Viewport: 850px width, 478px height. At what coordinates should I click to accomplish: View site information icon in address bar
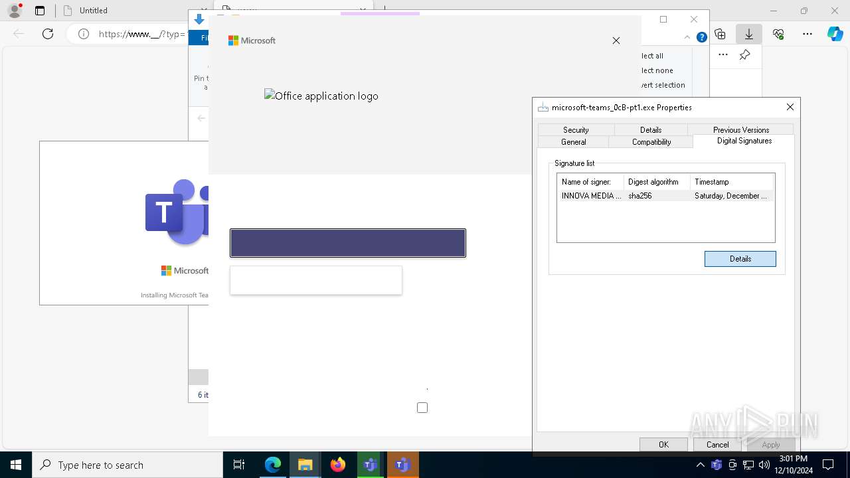[x=84, y=34]
